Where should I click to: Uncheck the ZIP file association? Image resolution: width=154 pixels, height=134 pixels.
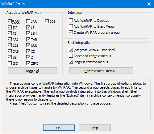click(x=10, y=28)
